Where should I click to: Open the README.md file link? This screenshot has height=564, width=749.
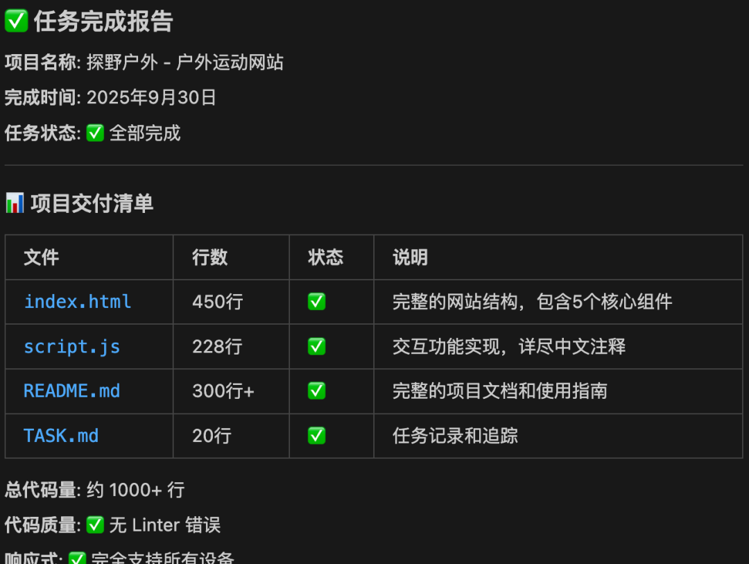71,391
